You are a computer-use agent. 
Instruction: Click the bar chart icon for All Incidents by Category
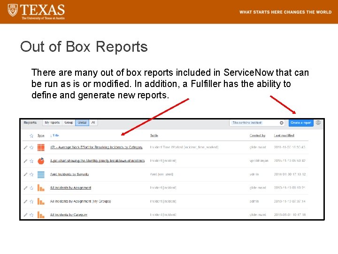click(x=41, y=215)
